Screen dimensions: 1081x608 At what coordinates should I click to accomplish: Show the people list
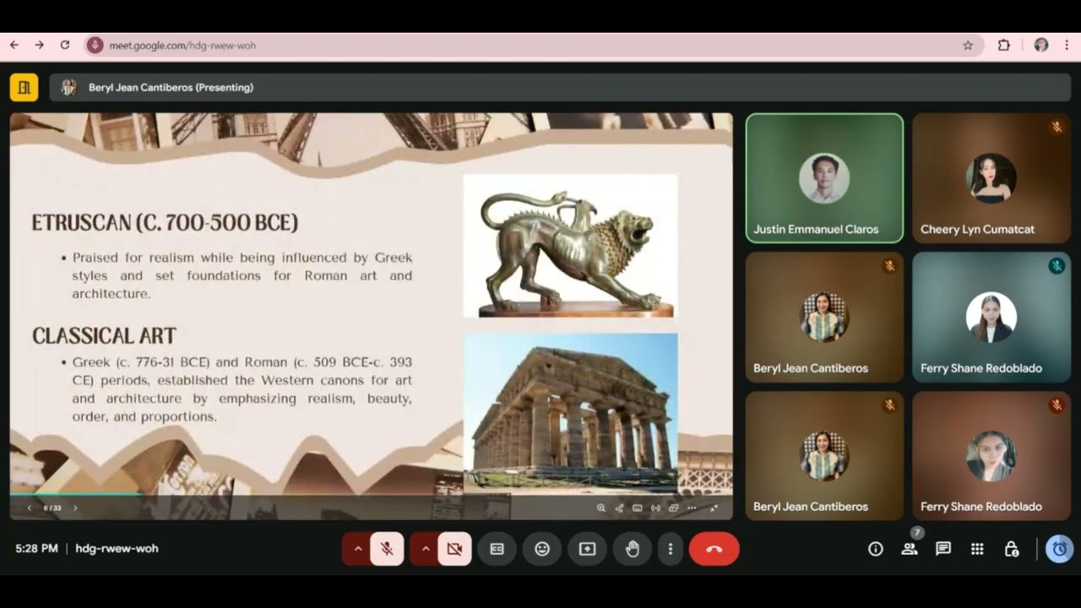[910, 549]
